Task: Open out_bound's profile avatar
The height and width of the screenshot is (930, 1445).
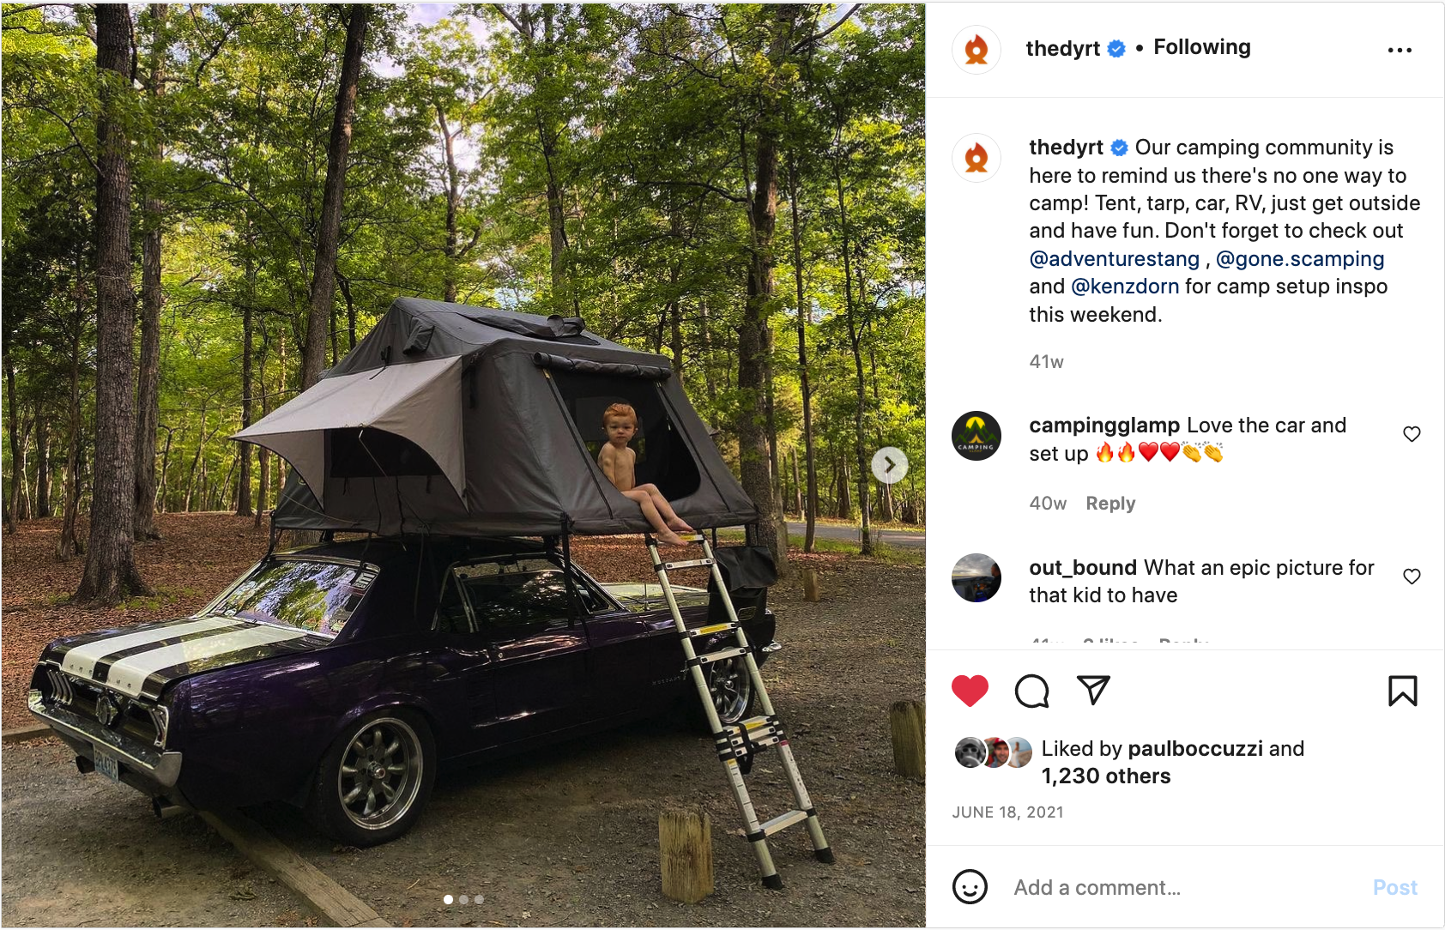Action: [976, 578]
